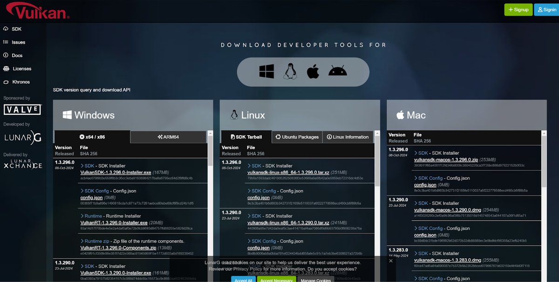The height and width of the screenshot is (282, 559).
Task: Click Accept All cookies button
Action: click(243, 280)
